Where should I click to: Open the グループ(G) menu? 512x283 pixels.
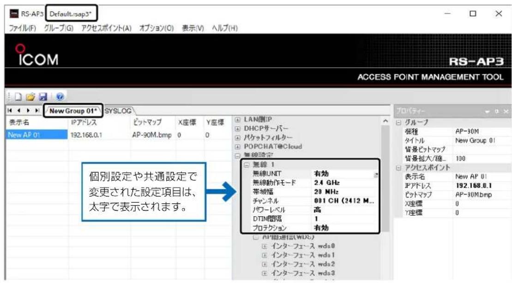59,28
